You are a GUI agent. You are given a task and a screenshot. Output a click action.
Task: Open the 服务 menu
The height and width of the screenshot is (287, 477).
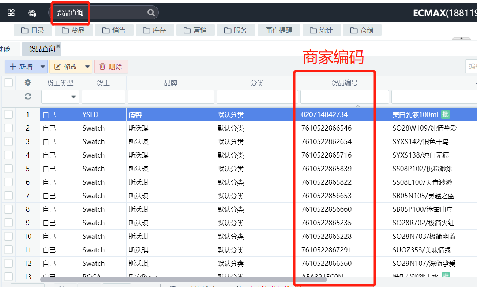[x=236, y=30]
